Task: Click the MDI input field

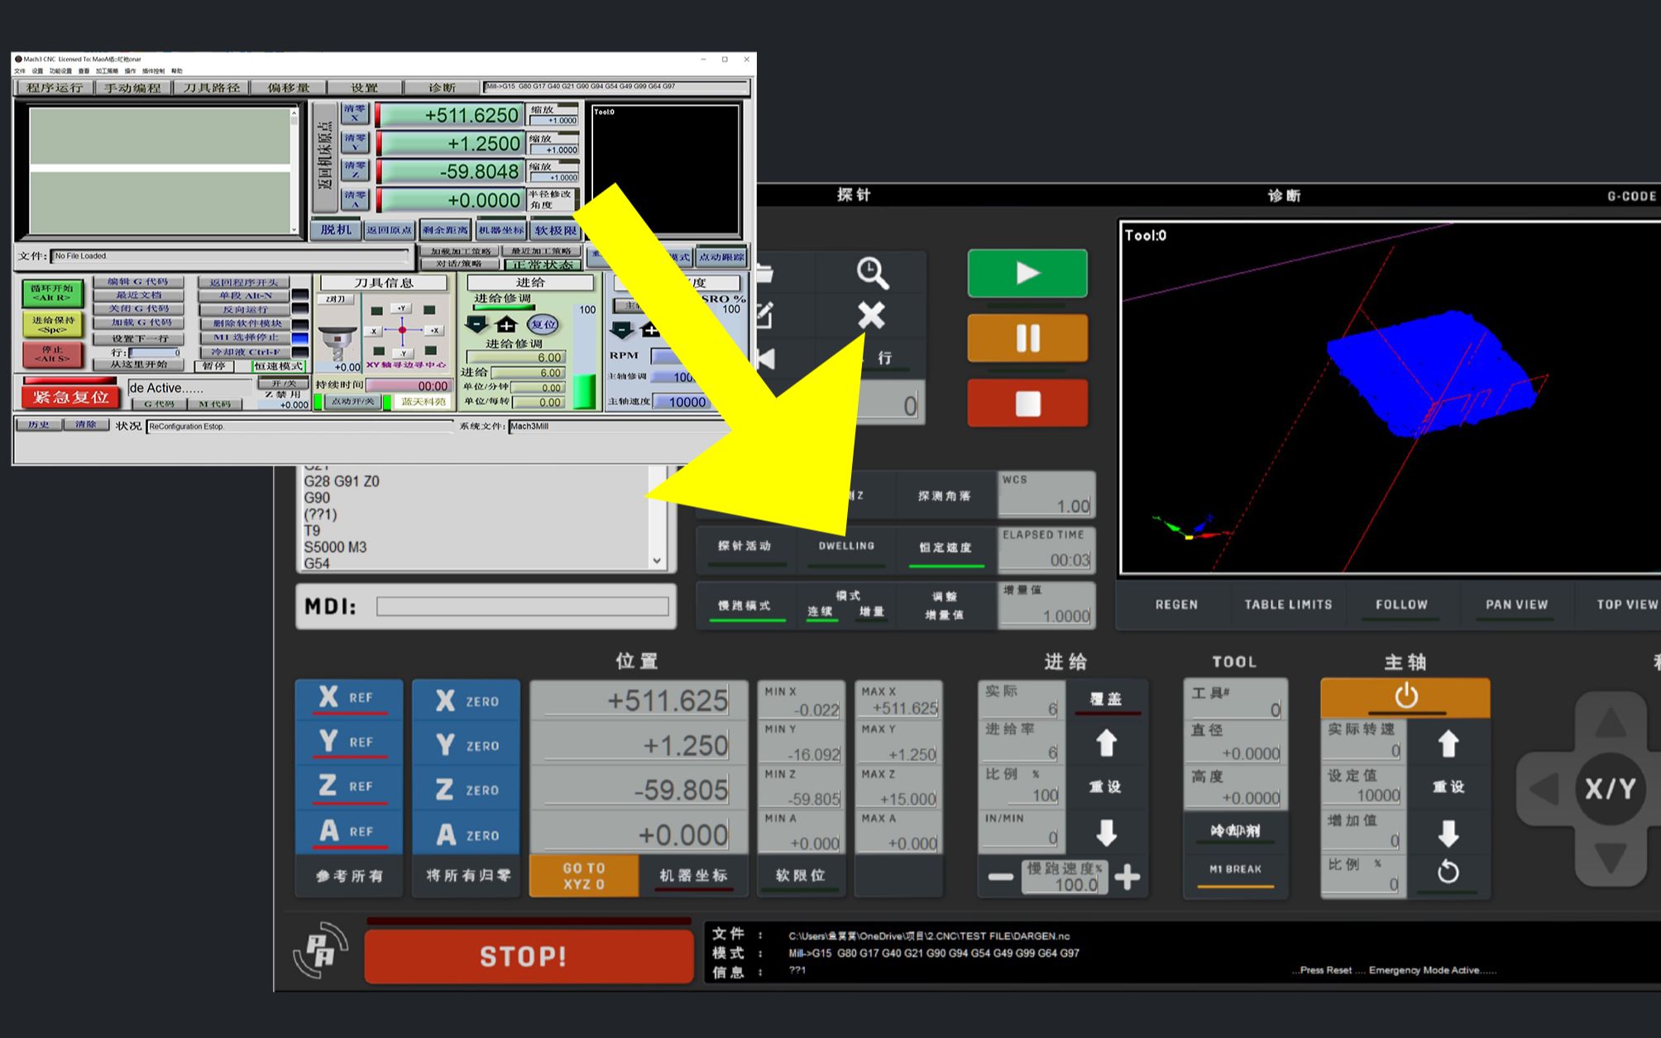Action: click(522, 606)
